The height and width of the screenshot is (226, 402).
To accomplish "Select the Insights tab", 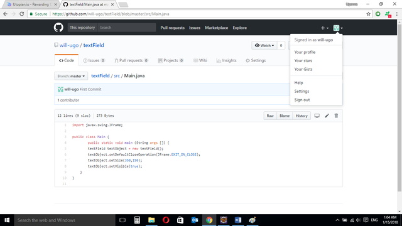I will coord(226,60).
